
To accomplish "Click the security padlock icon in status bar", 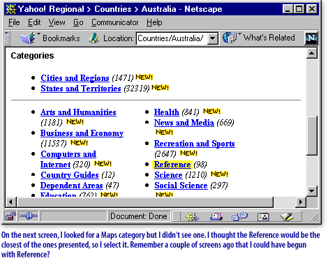I will 11,216.
